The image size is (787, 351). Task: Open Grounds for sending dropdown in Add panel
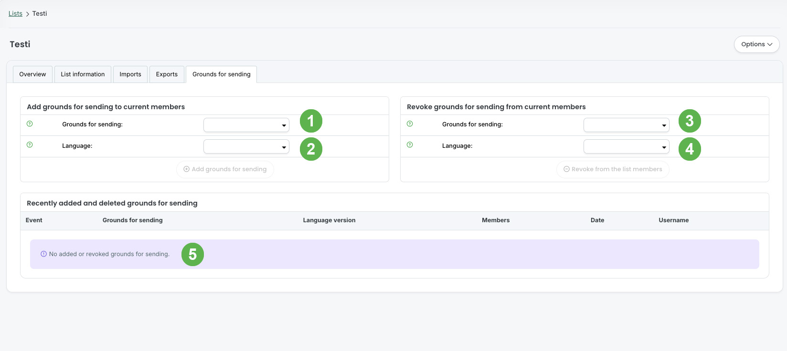(246, 125)
